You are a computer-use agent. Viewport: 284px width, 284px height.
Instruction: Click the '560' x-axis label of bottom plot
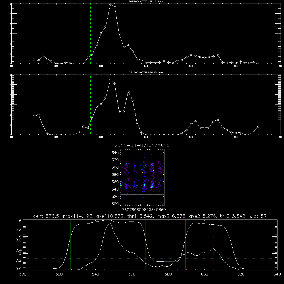click(x=132, y=274)
